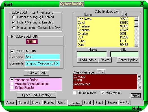Click the buddy Name input field
The height and width of the screenshot is (112, 148).
(x=92, y=54)
